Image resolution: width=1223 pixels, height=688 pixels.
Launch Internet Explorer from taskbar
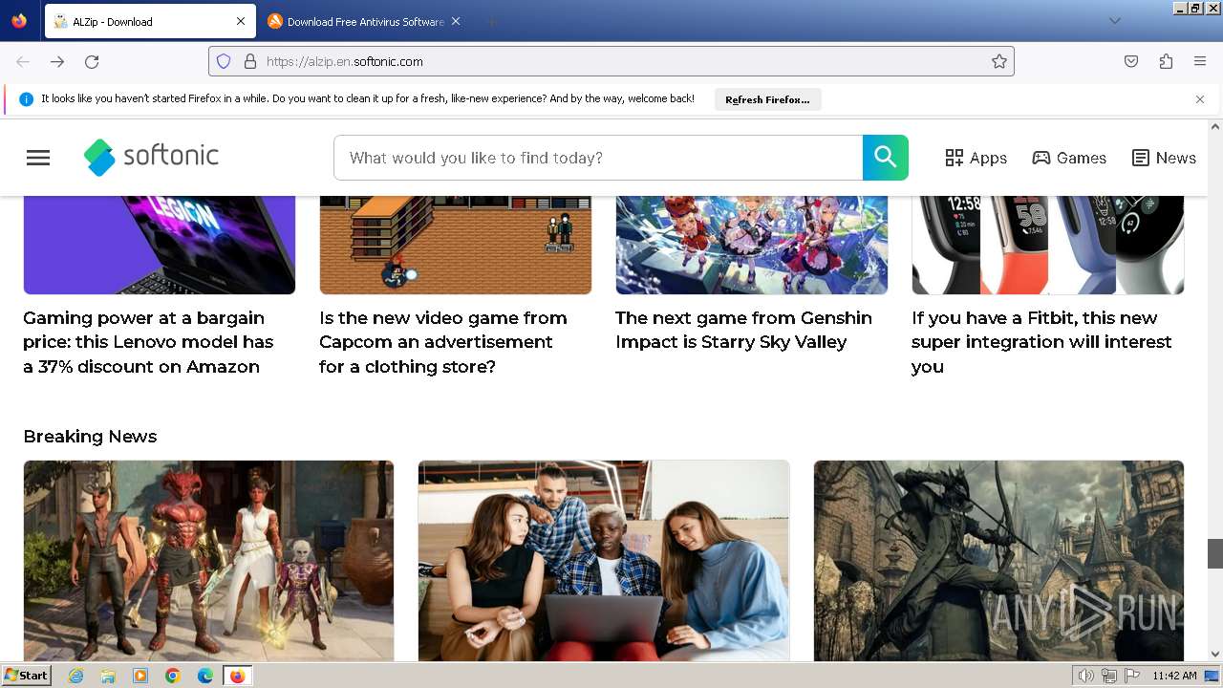pos(76,676)
